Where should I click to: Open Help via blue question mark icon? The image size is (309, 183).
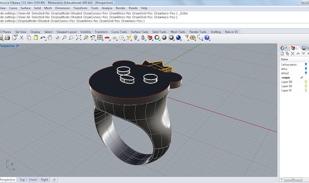pos(207,37)
